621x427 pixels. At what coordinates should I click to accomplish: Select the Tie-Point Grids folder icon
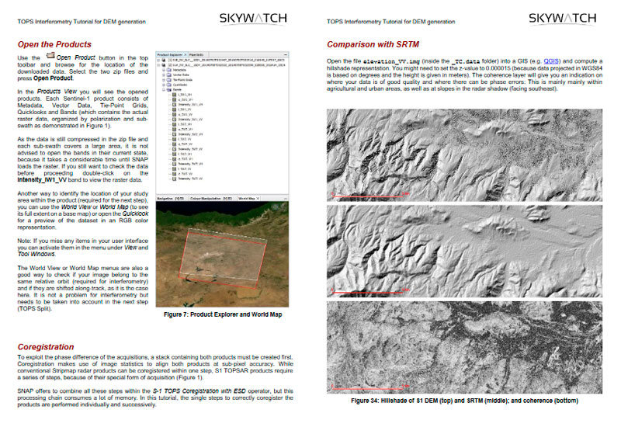pos(169,80)
